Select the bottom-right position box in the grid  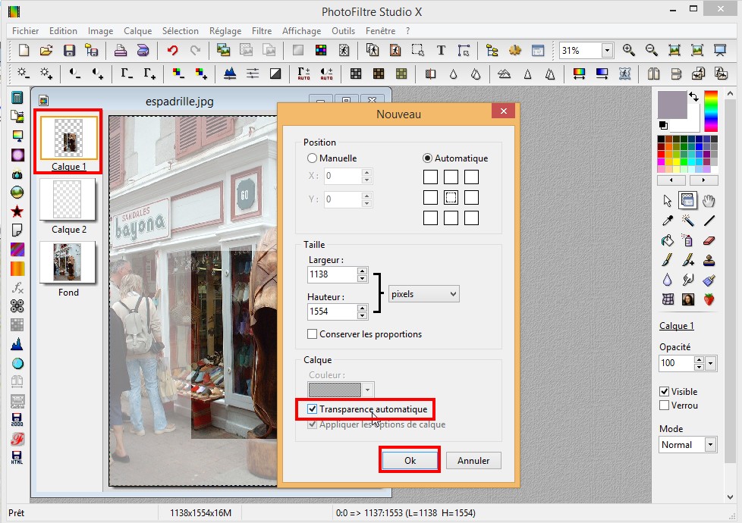471,218
